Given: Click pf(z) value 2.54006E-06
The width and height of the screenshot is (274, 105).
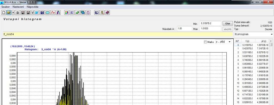Looking at the screenshot, I should pos(262,83).
